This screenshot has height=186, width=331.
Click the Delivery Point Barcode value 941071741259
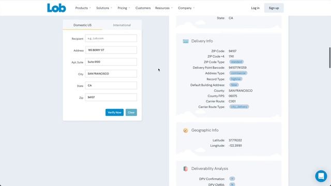[237, 68]
